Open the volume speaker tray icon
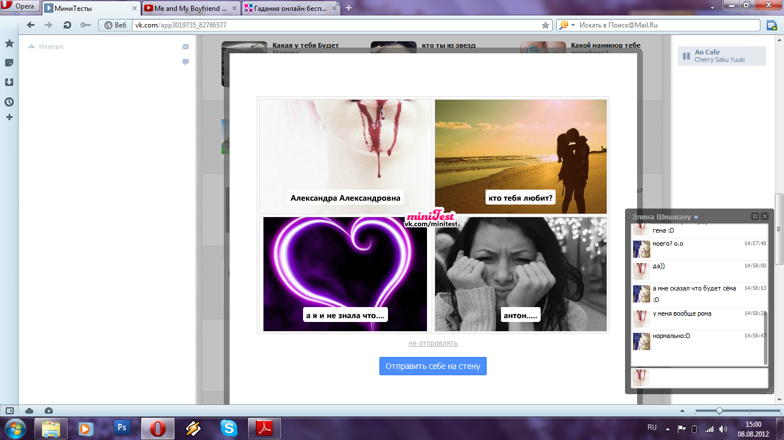 pyautogui.click(x=723, y=429)
